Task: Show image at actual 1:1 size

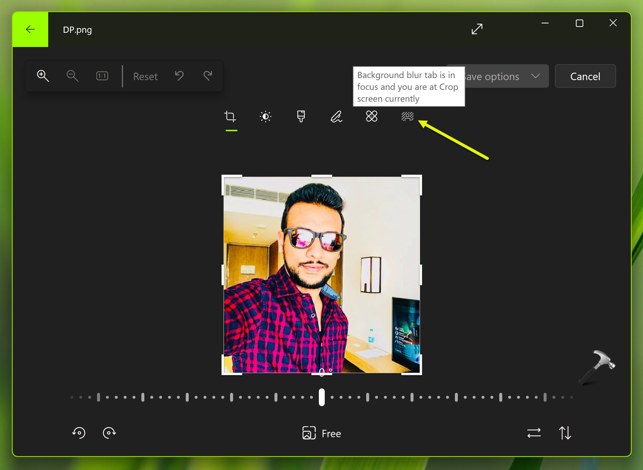Action: tap(102, 76)
